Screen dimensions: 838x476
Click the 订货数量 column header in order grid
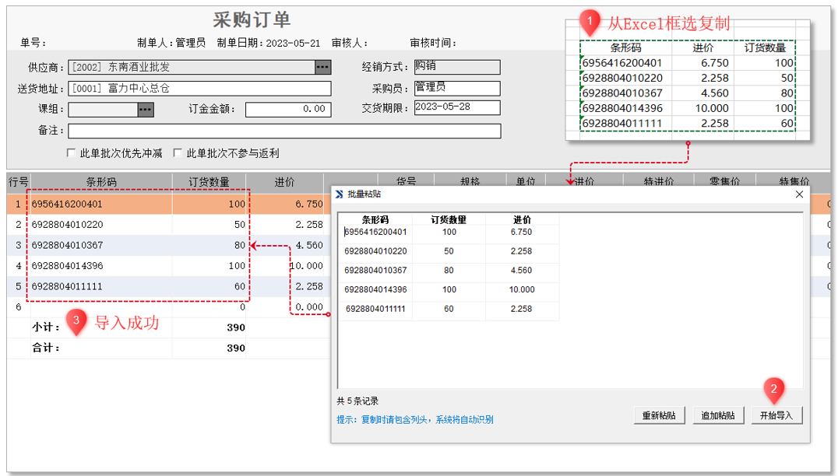[209, 183]
